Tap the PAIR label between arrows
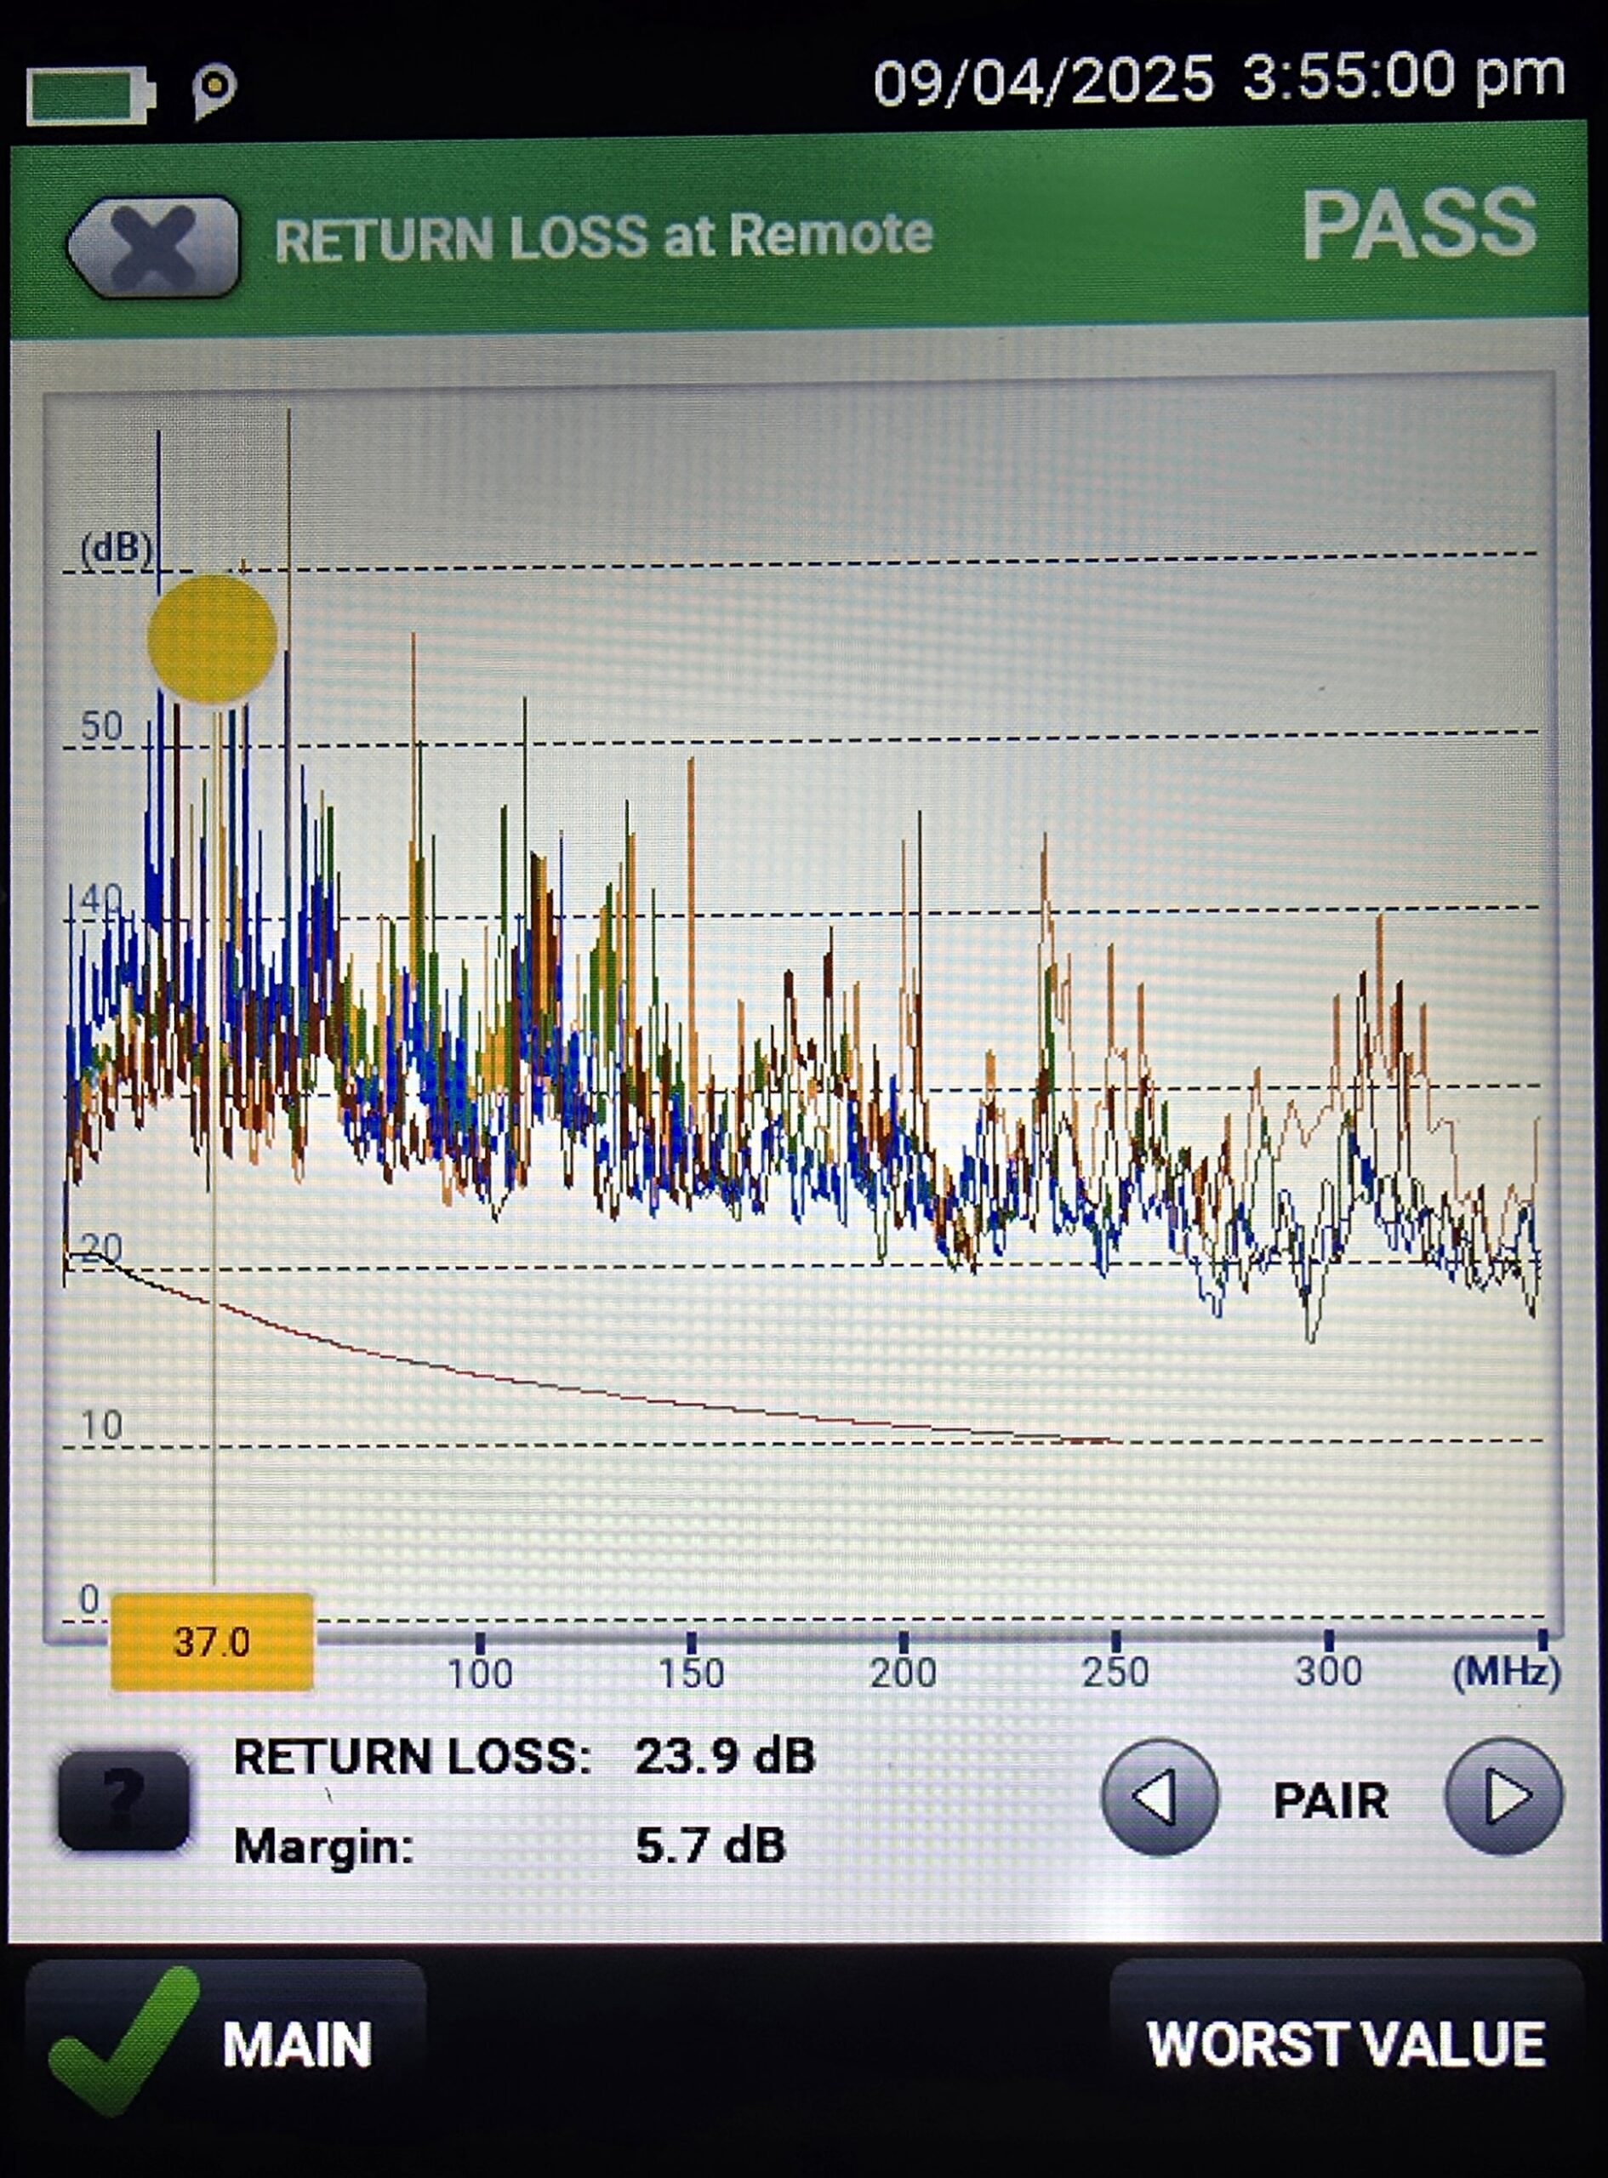The image size is (1608, 2178). point(1331,1800)
